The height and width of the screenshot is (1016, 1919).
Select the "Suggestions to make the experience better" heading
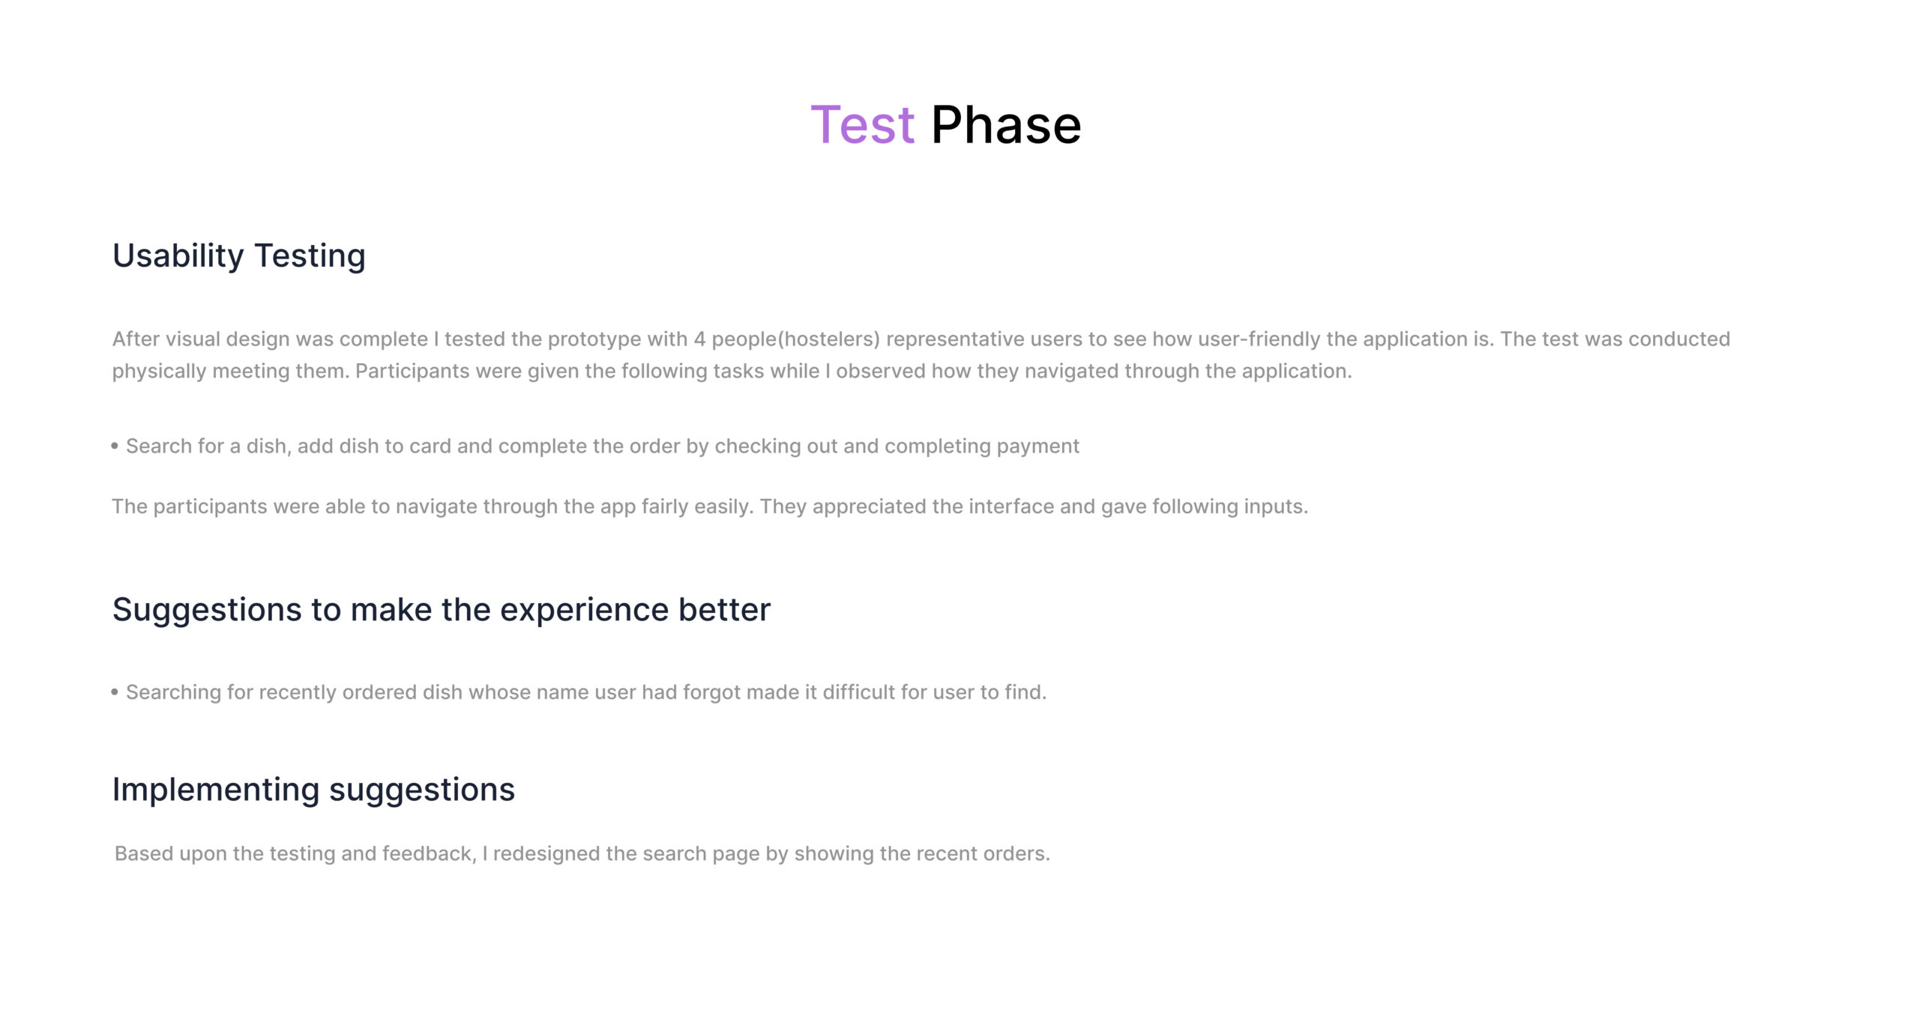[441, 610]
